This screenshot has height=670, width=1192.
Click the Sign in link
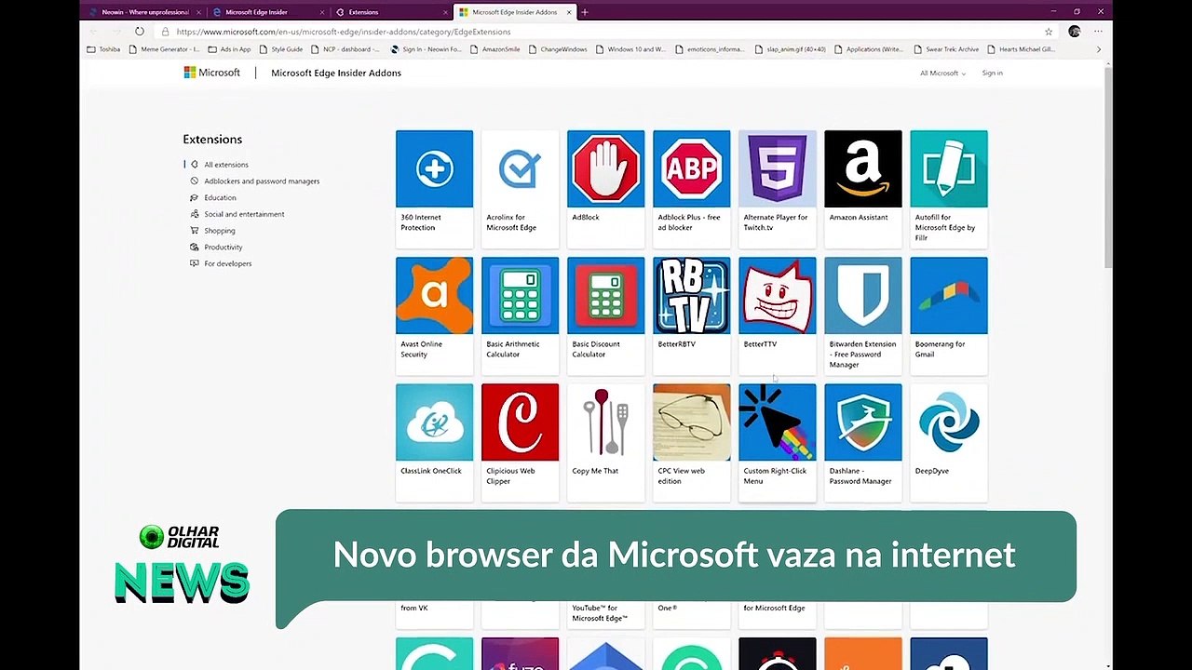point(992,73)
